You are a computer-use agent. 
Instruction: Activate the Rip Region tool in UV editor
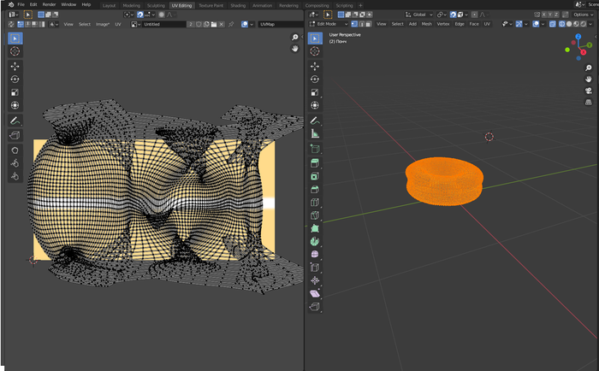[15, 135]
